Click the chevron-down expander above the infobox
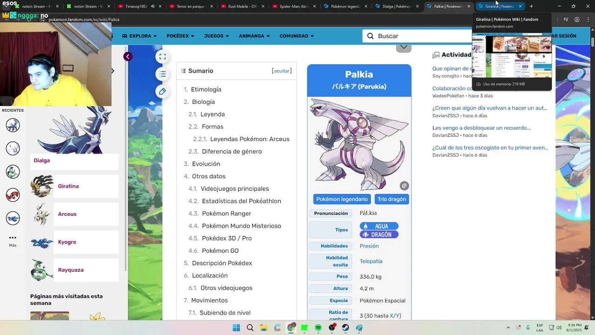Viewport: 595px width, 335px height. [403, 47]
